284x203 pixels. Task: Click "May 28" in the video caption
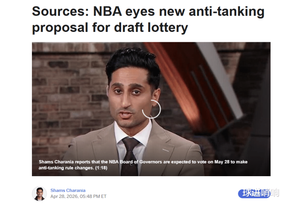click(x=222, y=162)
